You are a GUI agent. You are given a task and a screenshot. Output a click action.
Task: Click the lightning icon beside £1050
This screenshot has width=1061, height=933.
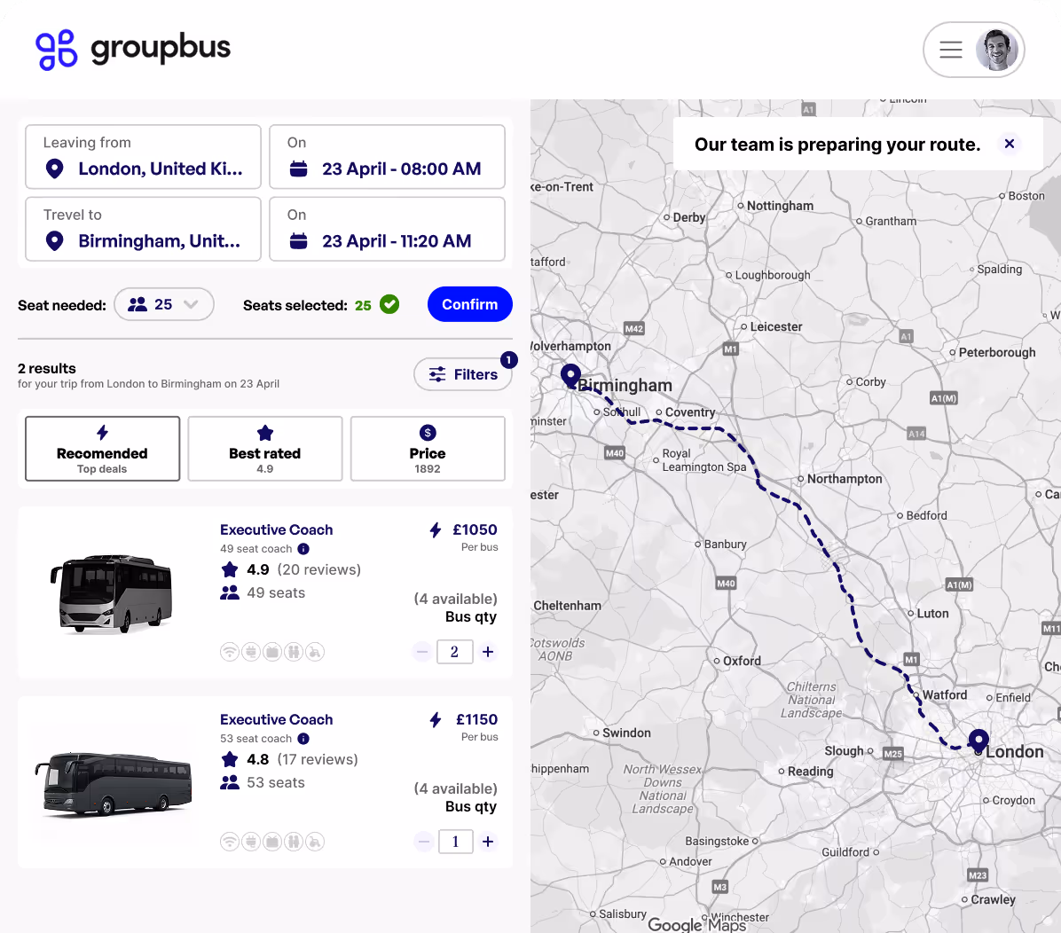(436, 529)
